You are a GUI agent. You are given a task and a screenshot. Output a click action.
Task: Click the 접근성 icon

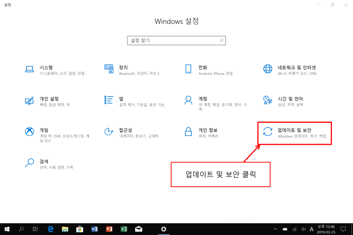tap(109, 132)
